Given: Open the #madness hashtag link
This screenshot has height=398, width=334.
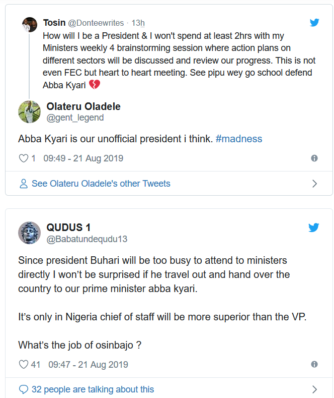Looking at the screenshot, I should tap(239, 139).
